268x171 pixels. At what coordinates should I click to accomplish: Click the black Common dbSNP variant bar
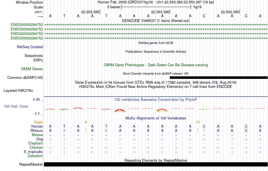point(219,78)
